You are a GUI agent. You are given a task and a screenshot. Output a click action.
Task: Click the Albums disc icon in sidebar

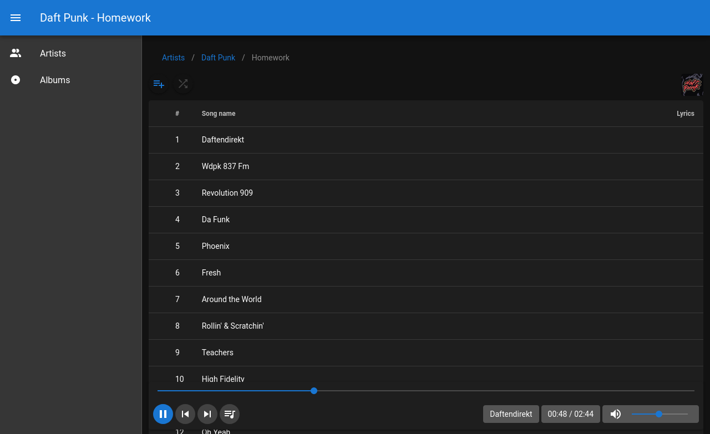click(x=16, y=80)
